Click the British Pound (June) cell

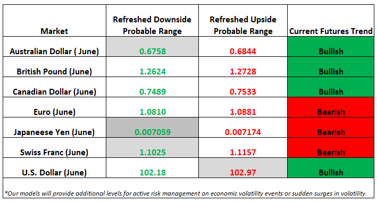pos(54,67)
